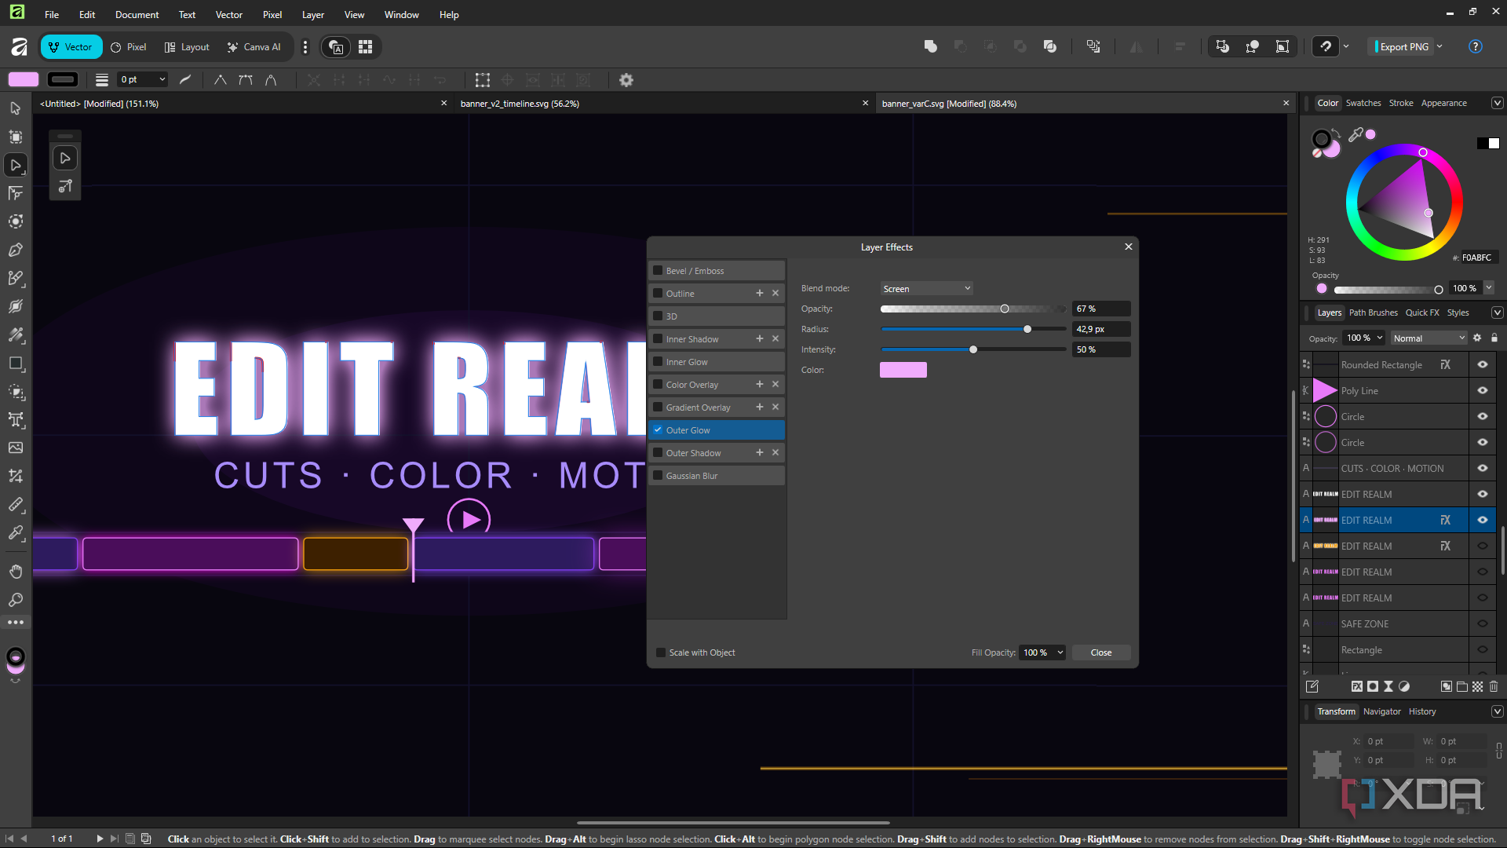
Task: Open the toolbar settings gear icon
Action: (626, 80)
